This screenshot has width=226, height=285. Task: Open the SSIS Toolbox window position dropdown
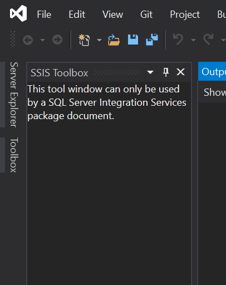click(x=150, y=72)
